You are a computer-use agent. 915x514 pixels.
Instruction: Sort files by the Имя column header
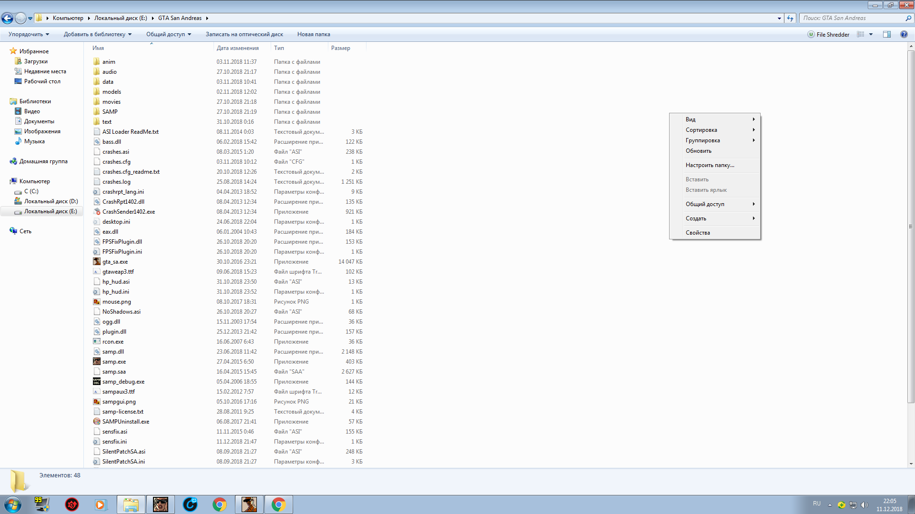(x=151, y=48)
